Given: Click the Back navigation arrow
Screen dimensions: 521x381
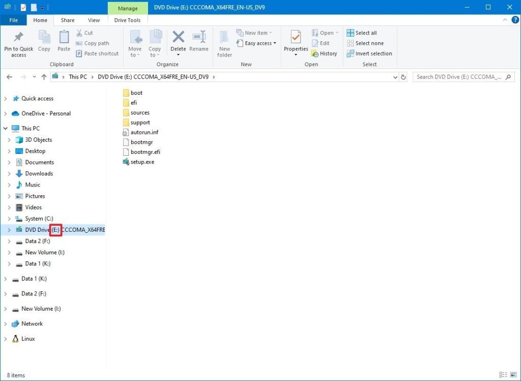Looking at the screenshot, I should (x=9, y=77).
